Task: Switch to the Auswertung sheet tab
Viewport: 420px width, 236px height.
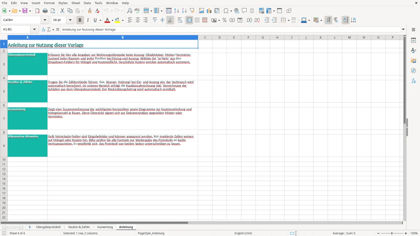Action: point(105,227)
